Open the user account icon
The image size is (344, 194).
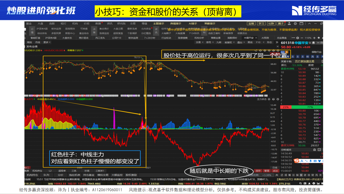289,23
